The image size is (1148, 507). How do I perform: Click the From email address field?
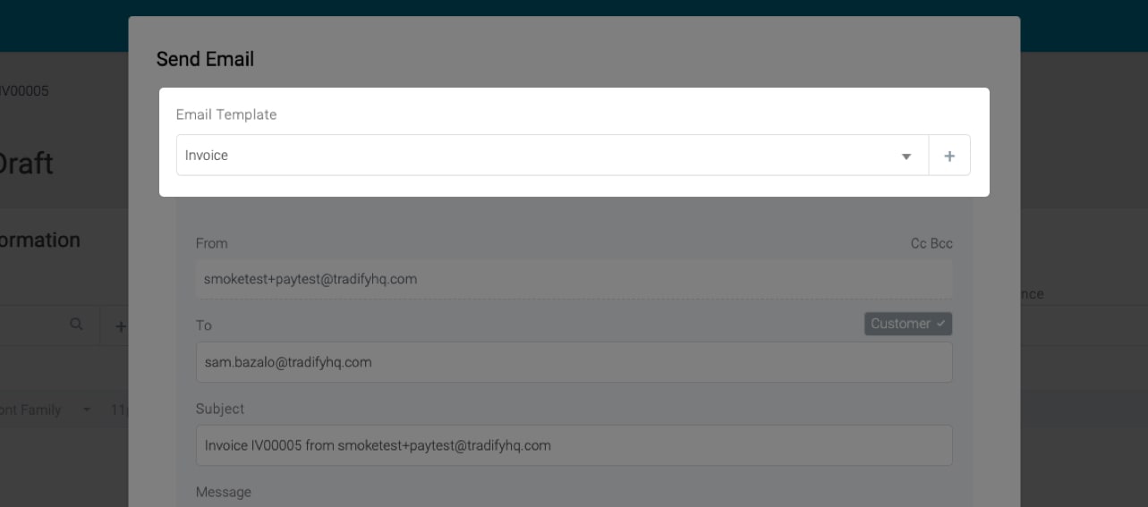pos(574,279)
